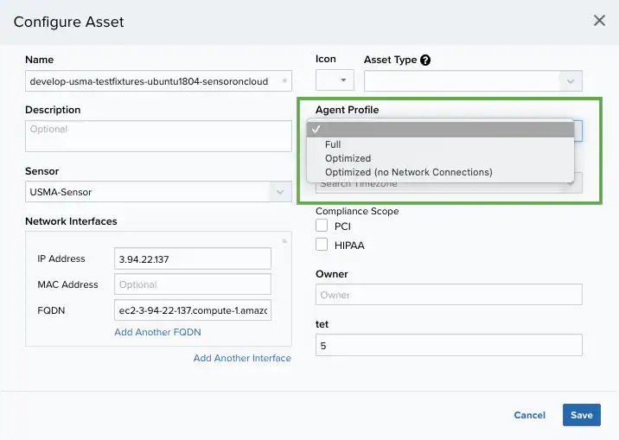Click the IP Address field
The height and width of the screenshot is (440, 619).
click(193, 258)
